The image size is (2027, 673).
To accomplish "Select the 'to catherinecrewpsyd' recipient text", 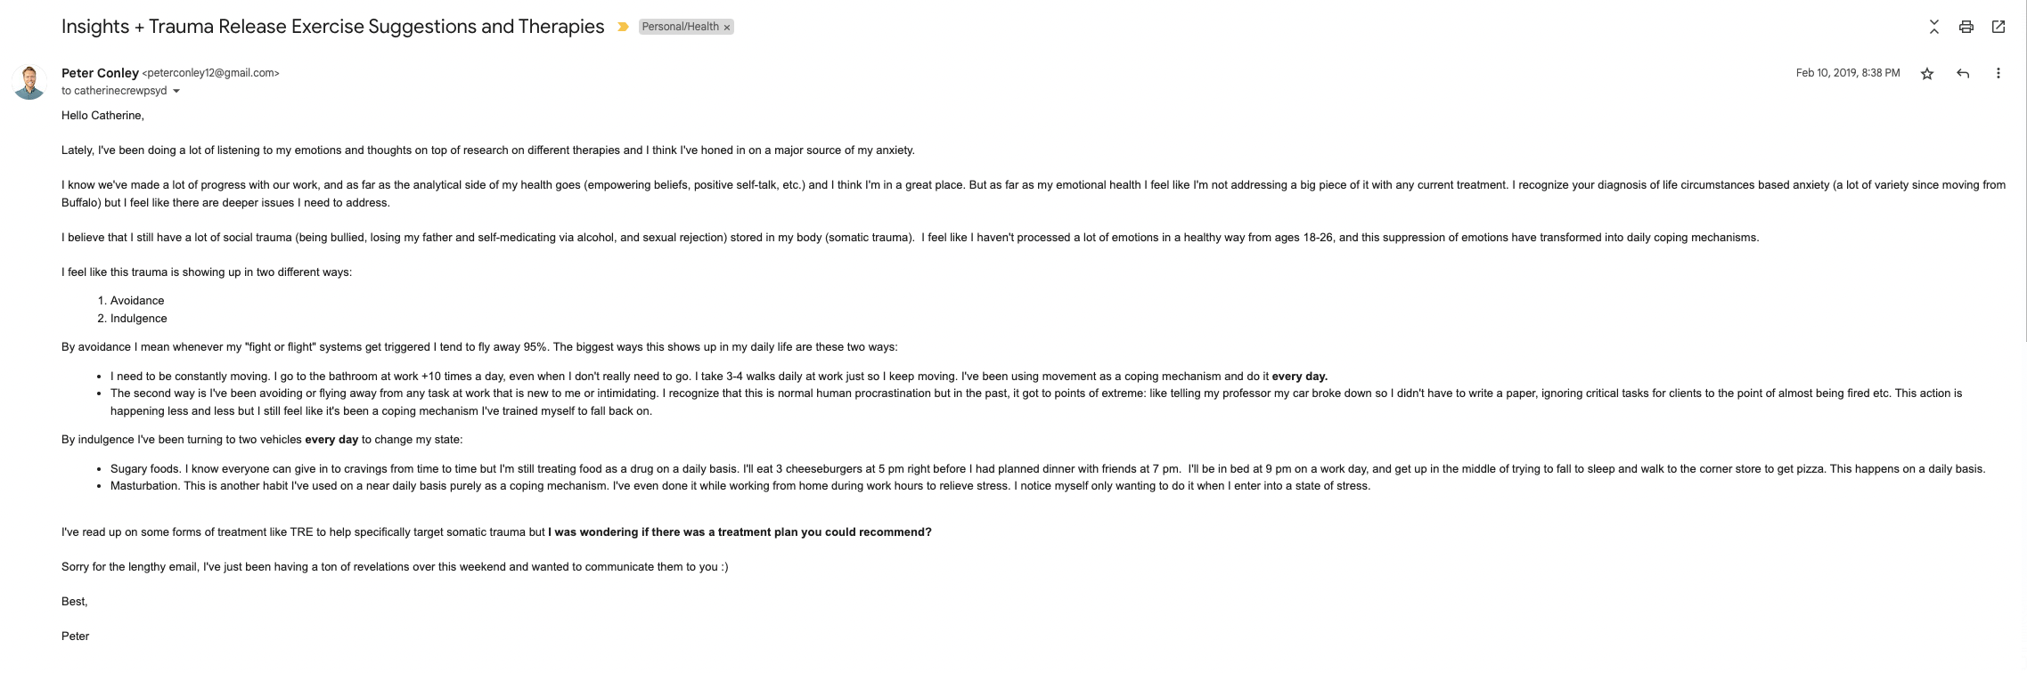I will coord(114,91).
